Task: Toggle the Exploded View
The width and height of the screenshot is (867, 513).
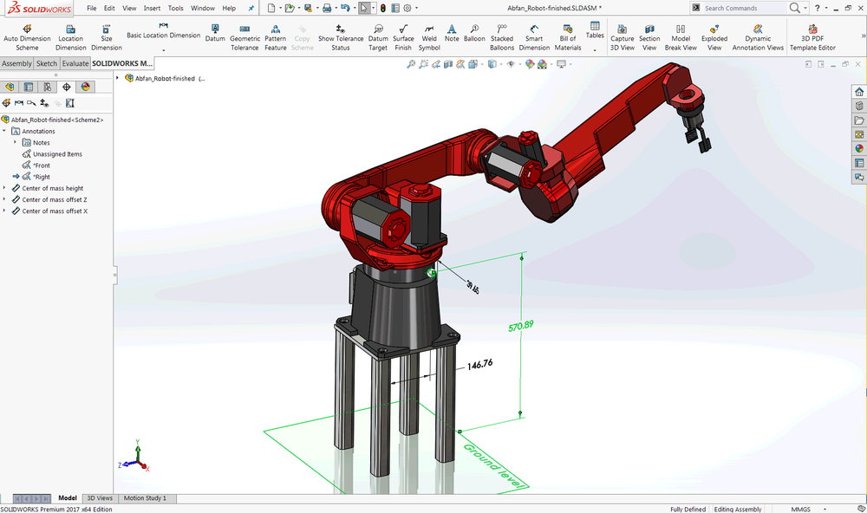Action: (x=714, y=37)
